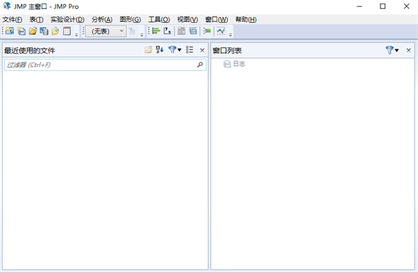Expand the recent files filter funnel menu
This screenshot has width=418, height=273.
click(175, 50)
